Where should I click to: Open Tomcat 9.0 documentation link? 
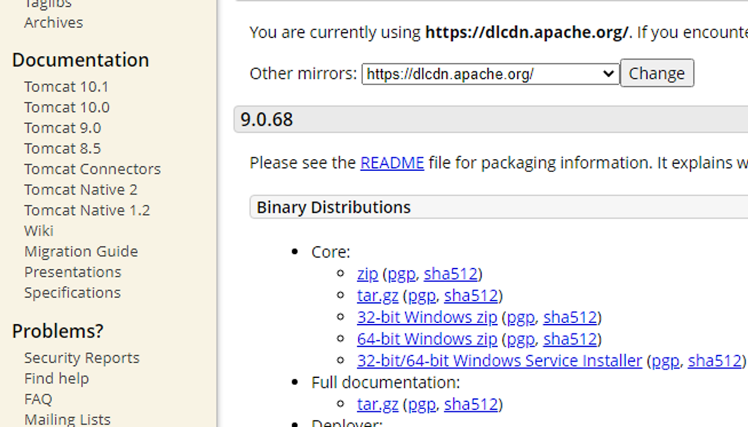coord(63,128)
